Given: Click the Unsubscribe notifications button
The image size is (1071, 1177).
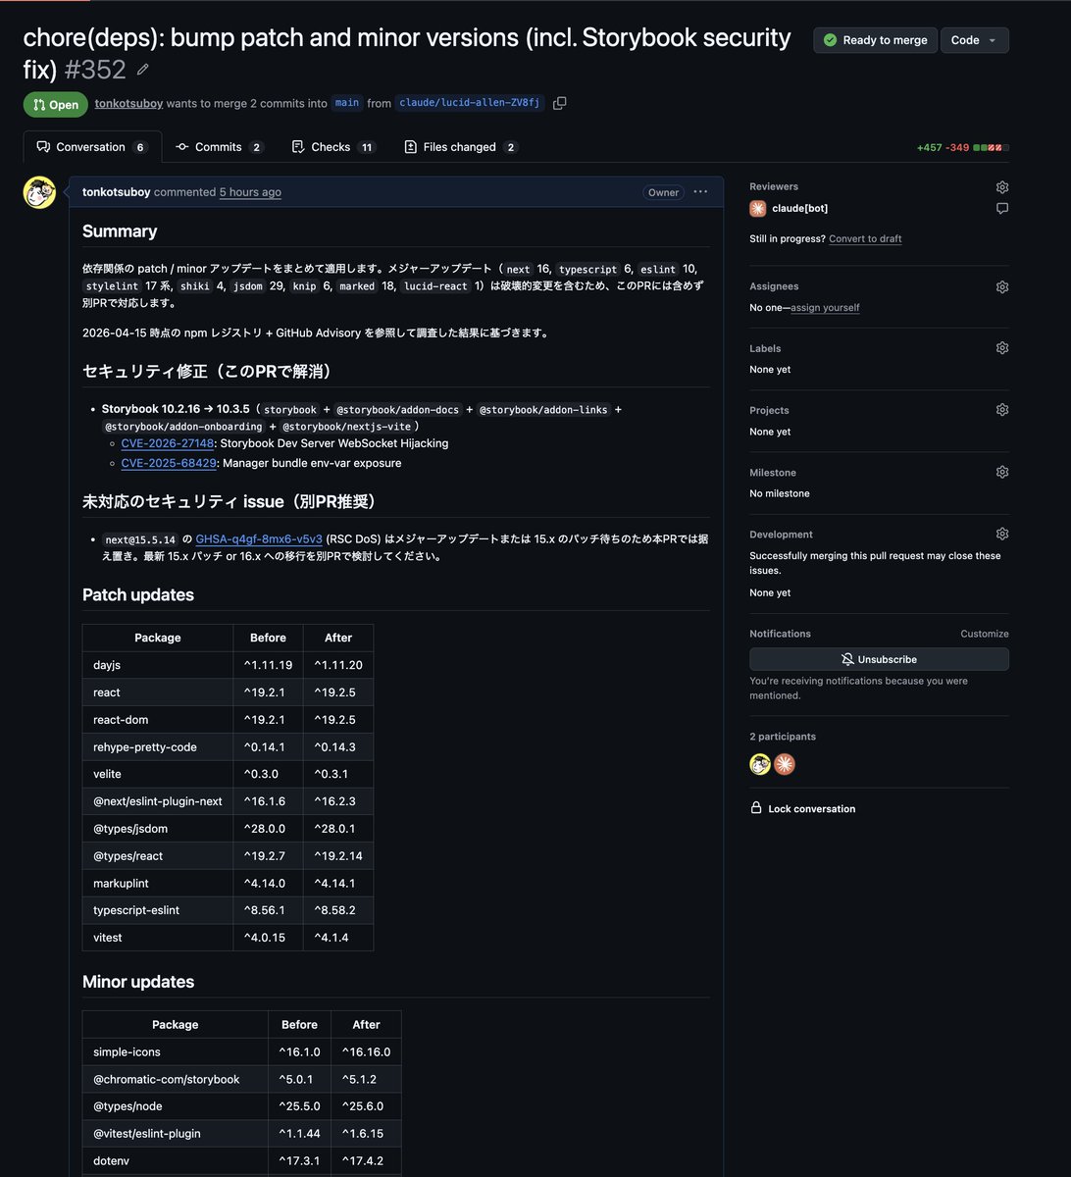Looking at the screenshot, I should click(879, 659).
